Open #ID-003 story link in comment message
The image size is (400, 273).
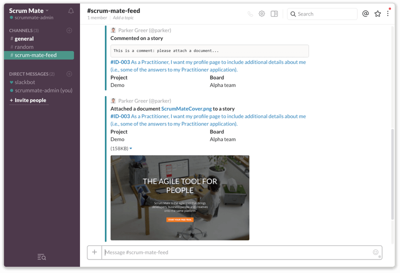point(208,66)
